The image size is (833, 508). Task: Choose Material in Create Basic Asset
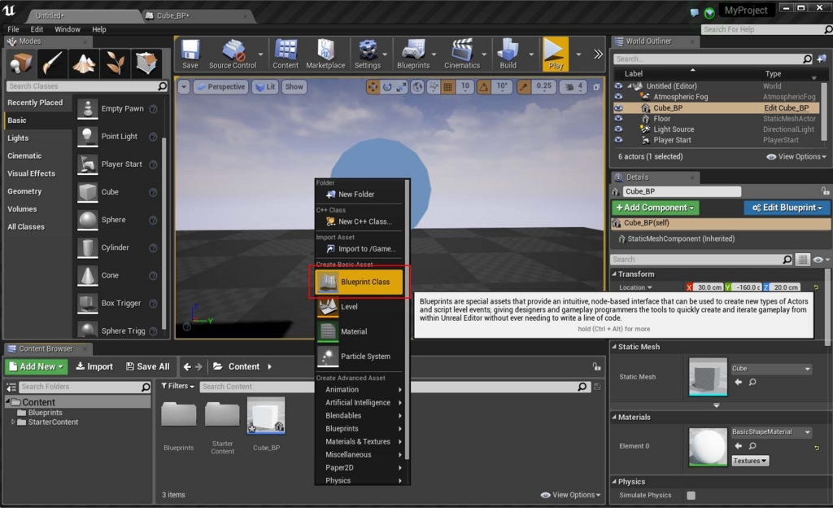[359, 331]
